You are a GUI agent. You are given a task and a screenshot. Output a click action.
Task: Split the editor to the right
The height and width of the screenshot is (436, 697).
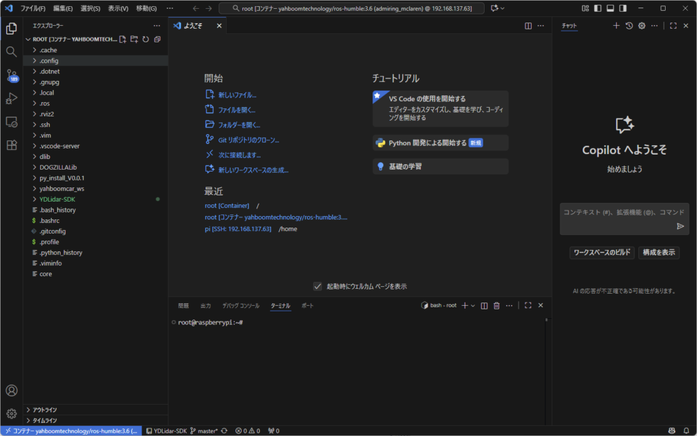(528, 26)
